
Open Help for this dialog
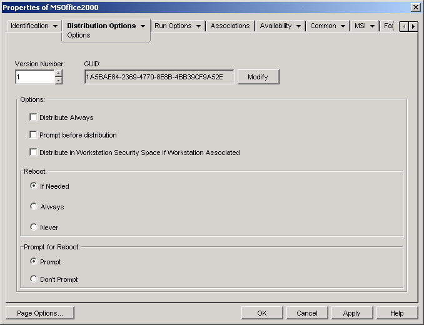(397, 313)
